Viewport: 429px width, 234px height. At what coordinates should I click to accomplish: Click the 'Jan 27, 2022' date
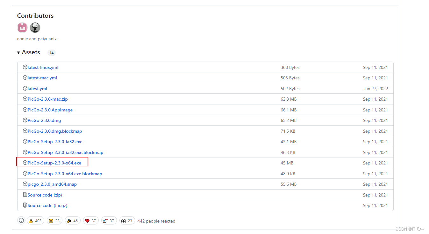(376, 89)
